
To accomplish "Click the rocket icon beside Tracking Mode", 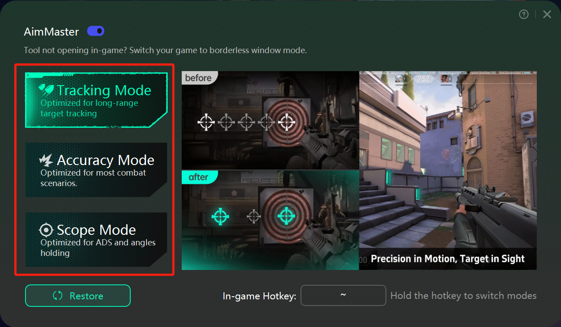I will pos(46,90).
